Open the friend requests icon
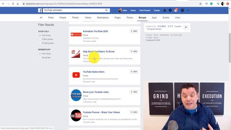231x130 pixels. [165, 10]
